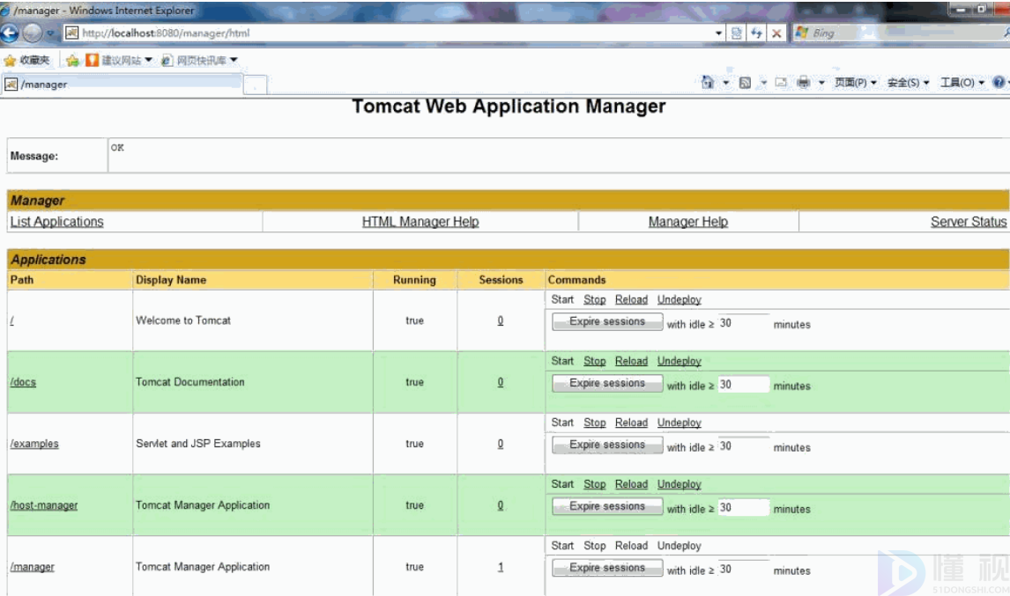The height and width of the screenshot is (596, 1010).
Task: Reload the /examples application
Action: point(631,423)
